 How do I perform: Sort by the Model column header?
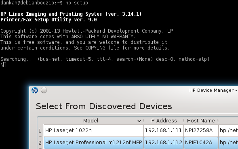[91, 120]
